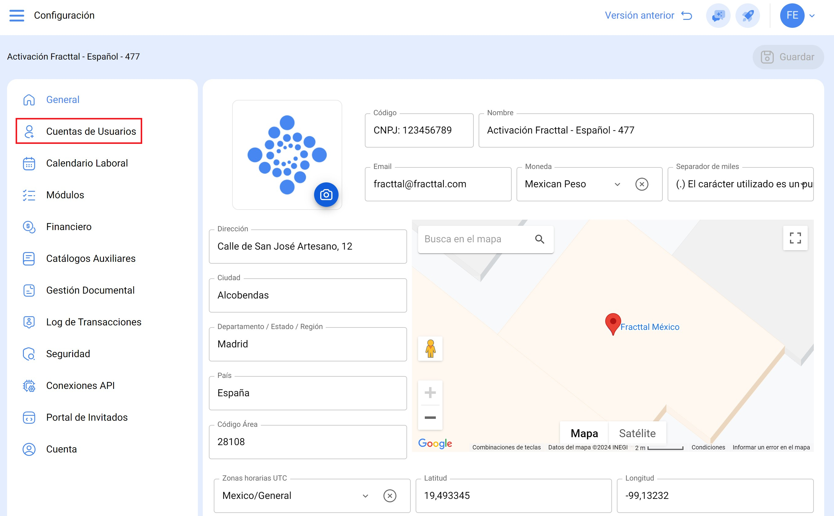Viewport: 834px width, 516px height.
Task: Clear the Mexico/General time zone selection
Action: 389,496
